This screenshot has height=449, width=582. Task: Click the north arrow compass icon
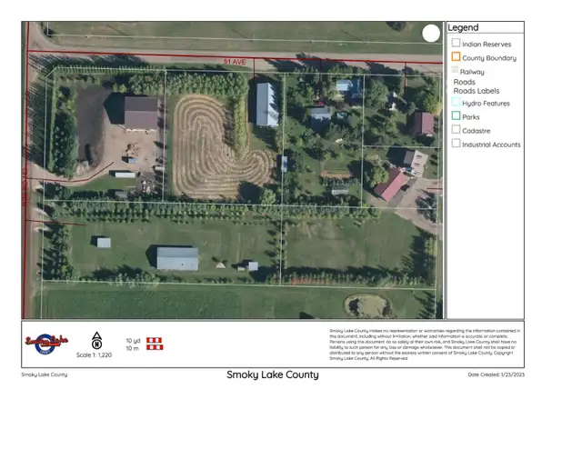[96, 341]
